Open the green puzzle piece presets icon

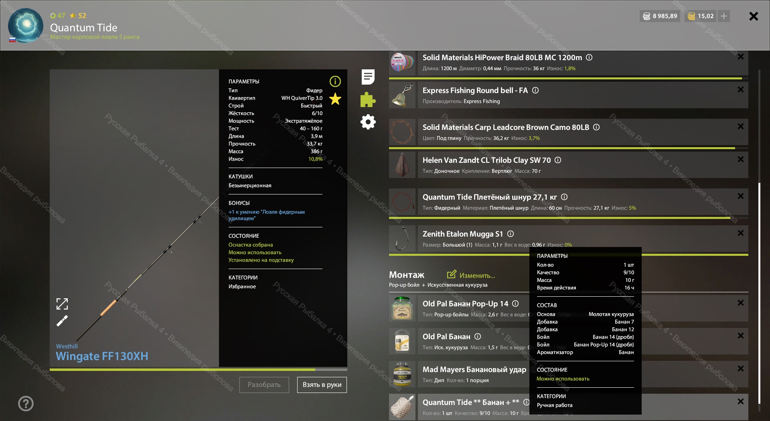coord(368,99)
